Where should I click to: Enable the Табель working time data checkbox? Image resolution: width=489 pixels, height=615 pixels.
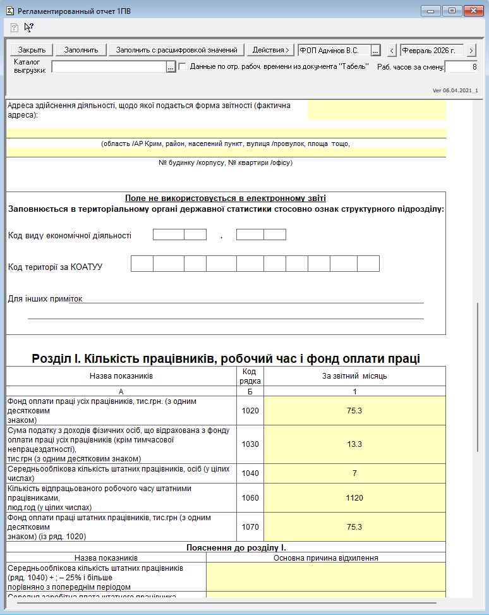pyautogui.click(x=183, y=66)
